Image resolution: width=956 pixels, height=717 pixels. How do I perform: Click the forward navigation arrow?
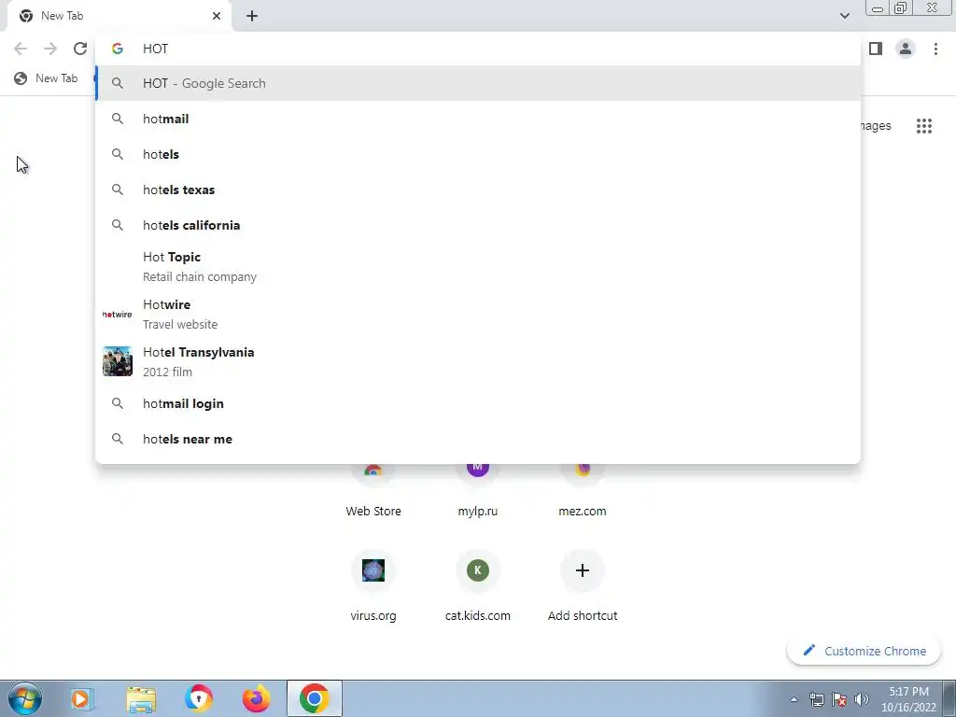[x=50, y=49]
